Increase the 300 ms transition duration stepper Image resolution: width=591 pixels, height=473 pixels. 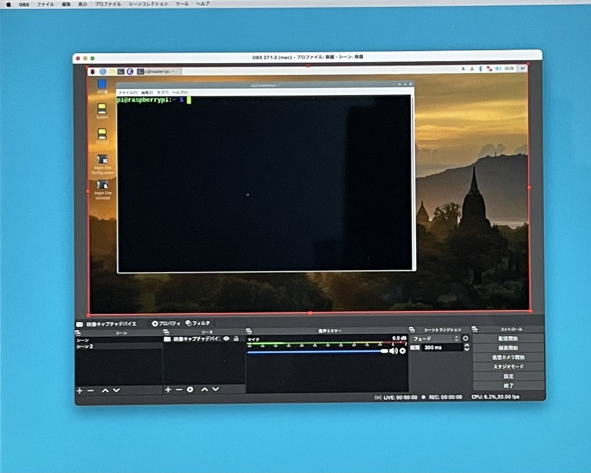pyautogui.click(x=467, y=346)
